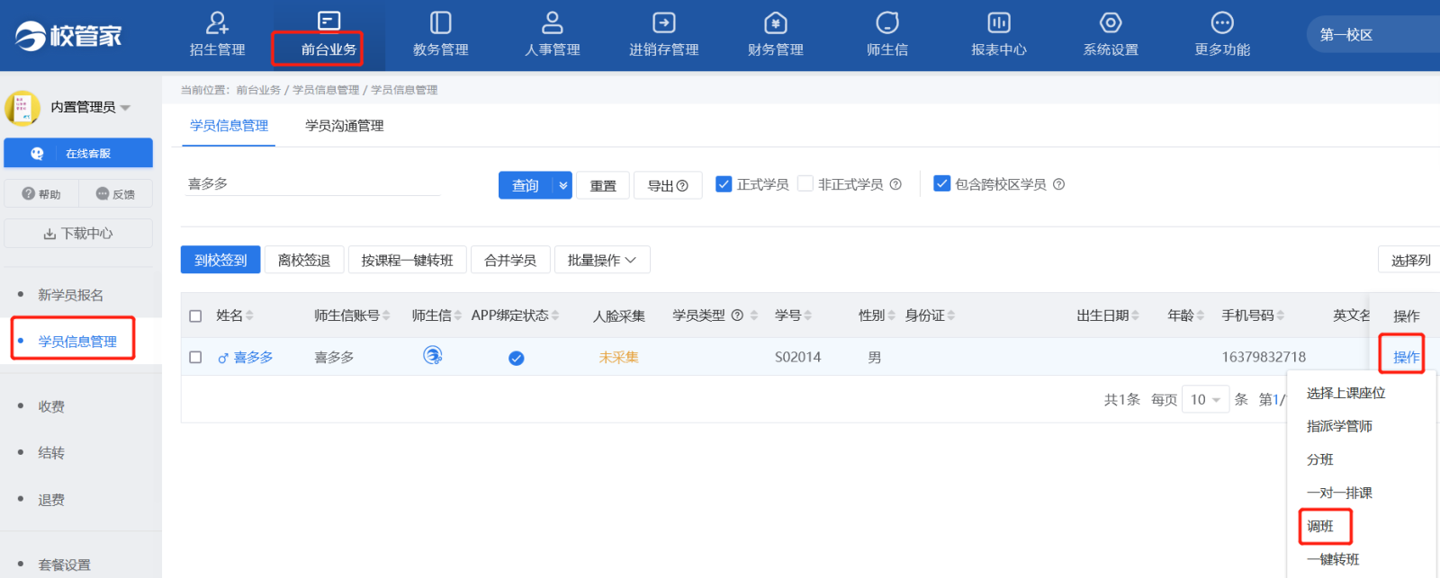Image resolution: width=1440 pixels, height=578 pixels.
Task: Sort by 学号 column arrows
Action: point(807,316)
